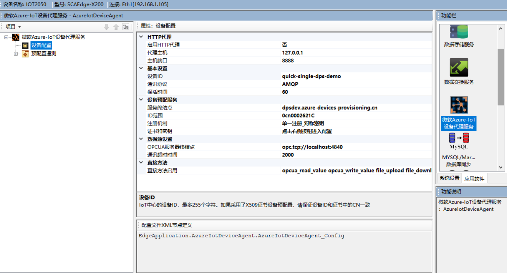Switch to the 系统设置 tab
Viewport: 507px width, 273px height.
click(449, 178)
